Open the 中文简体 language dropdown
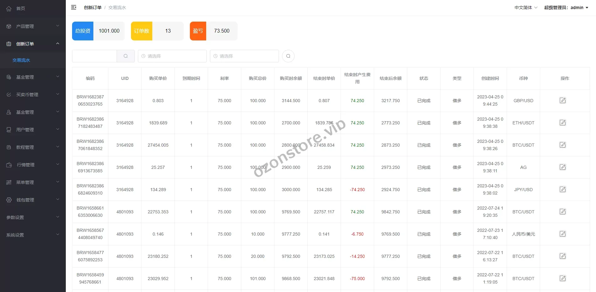Image resolution: width=596 pixels, height=292 pixels. 525,8
